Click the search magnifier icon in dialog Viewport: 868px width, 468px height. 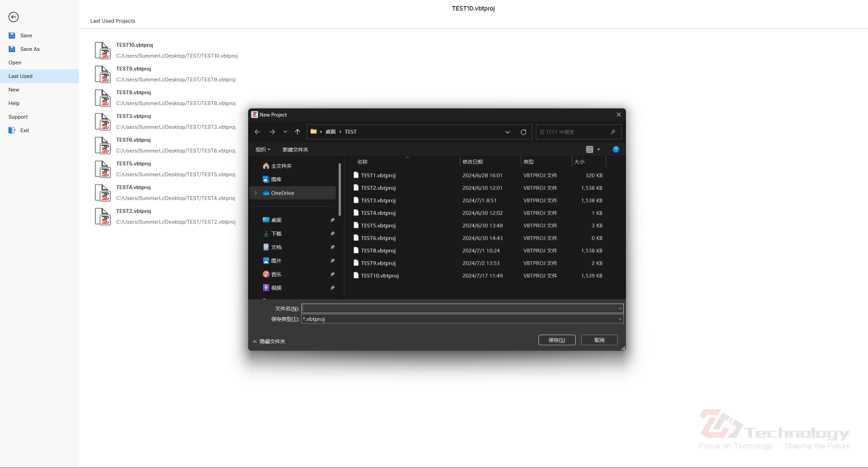(613, 132)
